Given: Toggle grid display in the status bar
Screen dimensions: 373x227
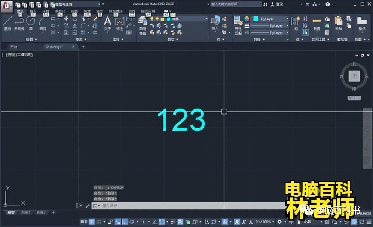Looking at the screenshot, I should pyautogui.click(x=92, y=221).
